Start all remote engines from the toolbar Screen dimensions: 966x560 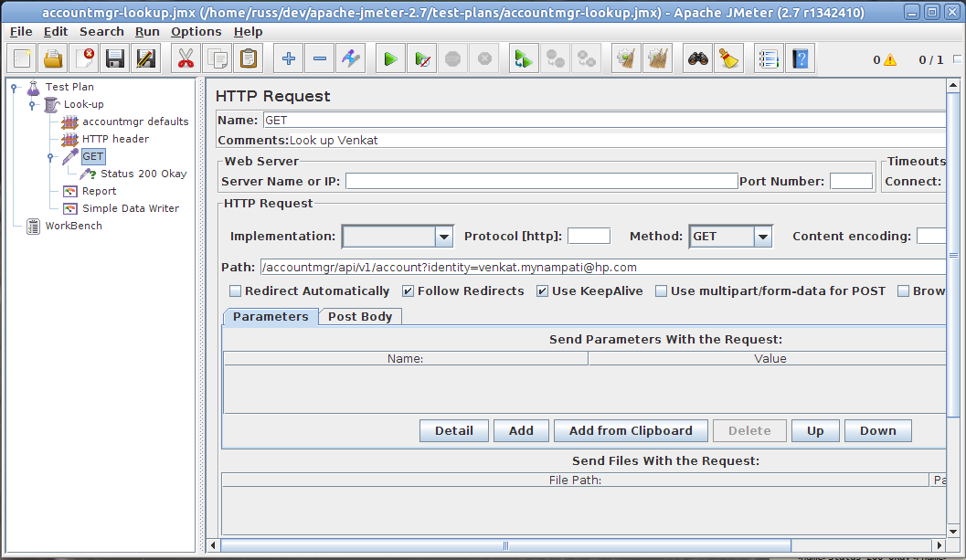coord(524,59)
